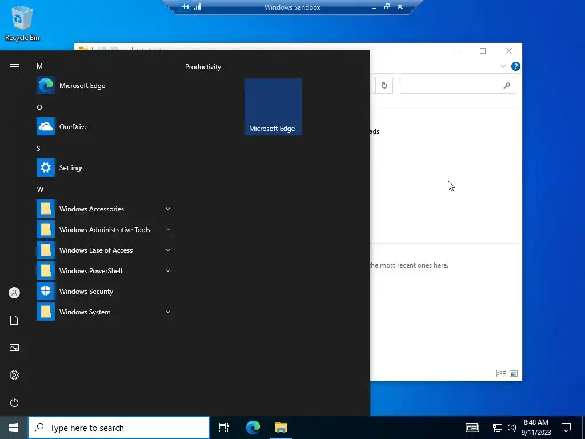Click the Productivity group heading
The width and height of the screenshot is (585, 439).
[203, 67]
